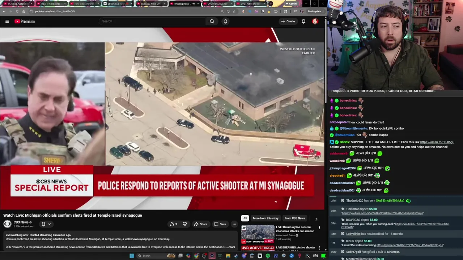Click the Create button
The image size is (463, 260).
point(288,21)
